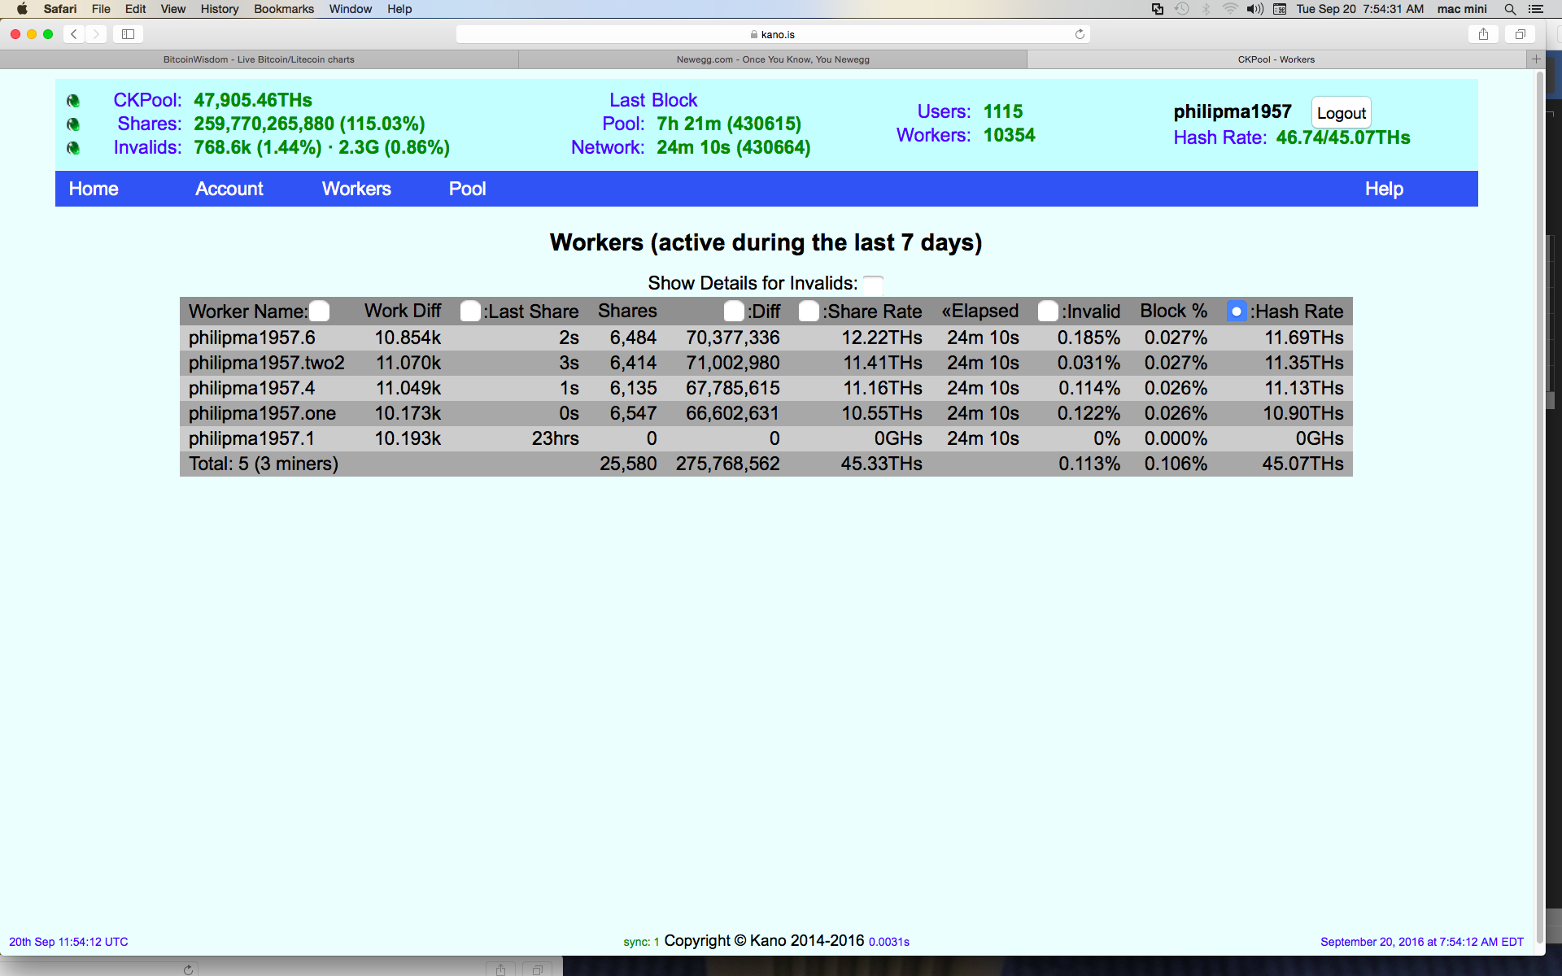Open Notification Center list icon
Image resolution: width=1562 pixels, height=976 pixels.
[1536, 9]
